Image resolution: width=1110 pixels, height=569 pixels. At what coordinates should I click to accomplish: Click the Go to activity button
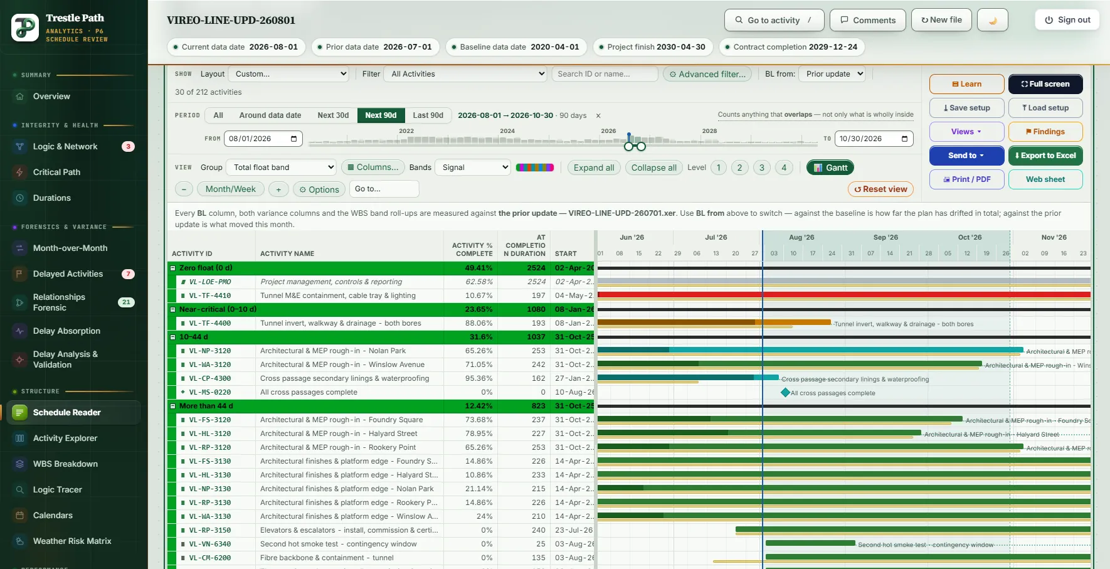tap(774, 20)
